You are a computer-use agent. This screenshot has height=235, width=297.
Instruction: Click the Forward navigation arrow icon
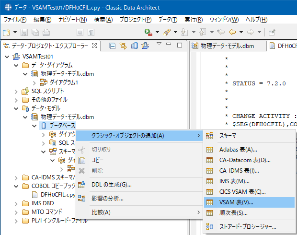pyautogui.click(x=251, y=32)
